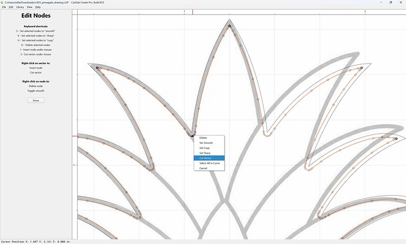Image resolution: width=406 pixels, height=244 pixels.
Task: Click the Done button
Action: point(36,100)
